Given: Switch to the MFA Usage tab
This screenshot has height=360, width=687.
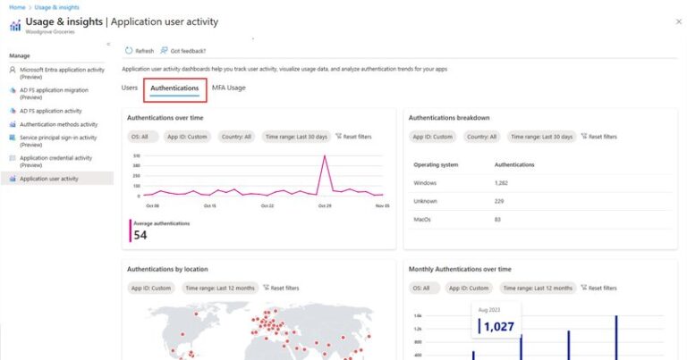Looking at the screenshot, I should point(229,88).
